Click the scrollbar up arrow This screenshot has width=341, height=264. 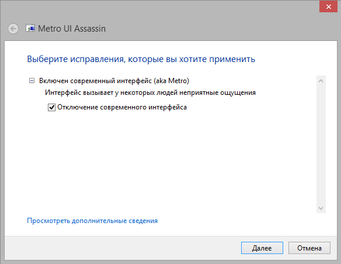pyautogui.click(x=321, y=81)
